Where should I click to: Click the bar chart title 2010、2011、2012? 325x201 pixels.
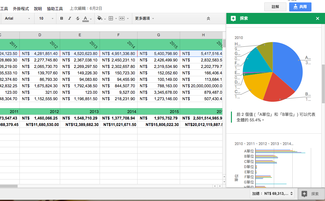[x=264, y=144]
